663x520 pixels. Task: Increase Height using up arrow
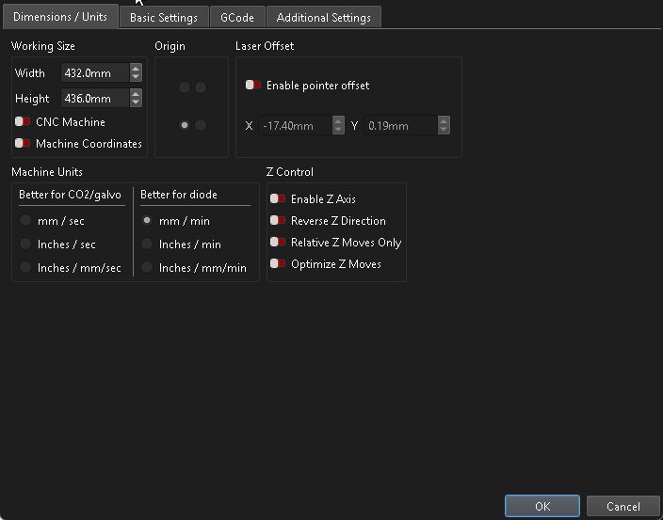pyautogui.click(x=136, y=94)
